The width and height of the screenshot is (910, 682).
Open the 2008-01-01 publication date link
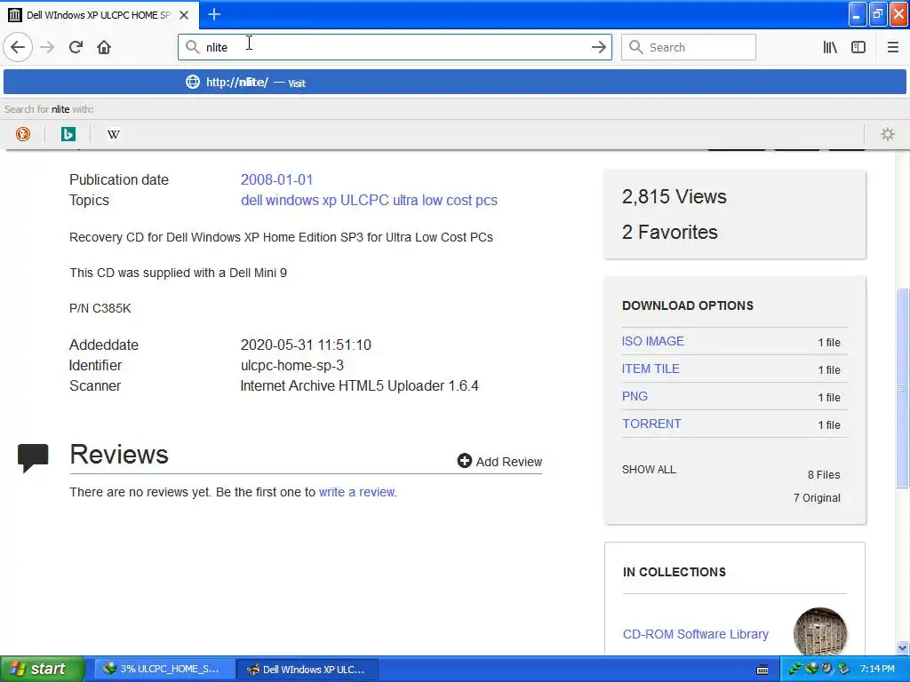pos(277,179)
